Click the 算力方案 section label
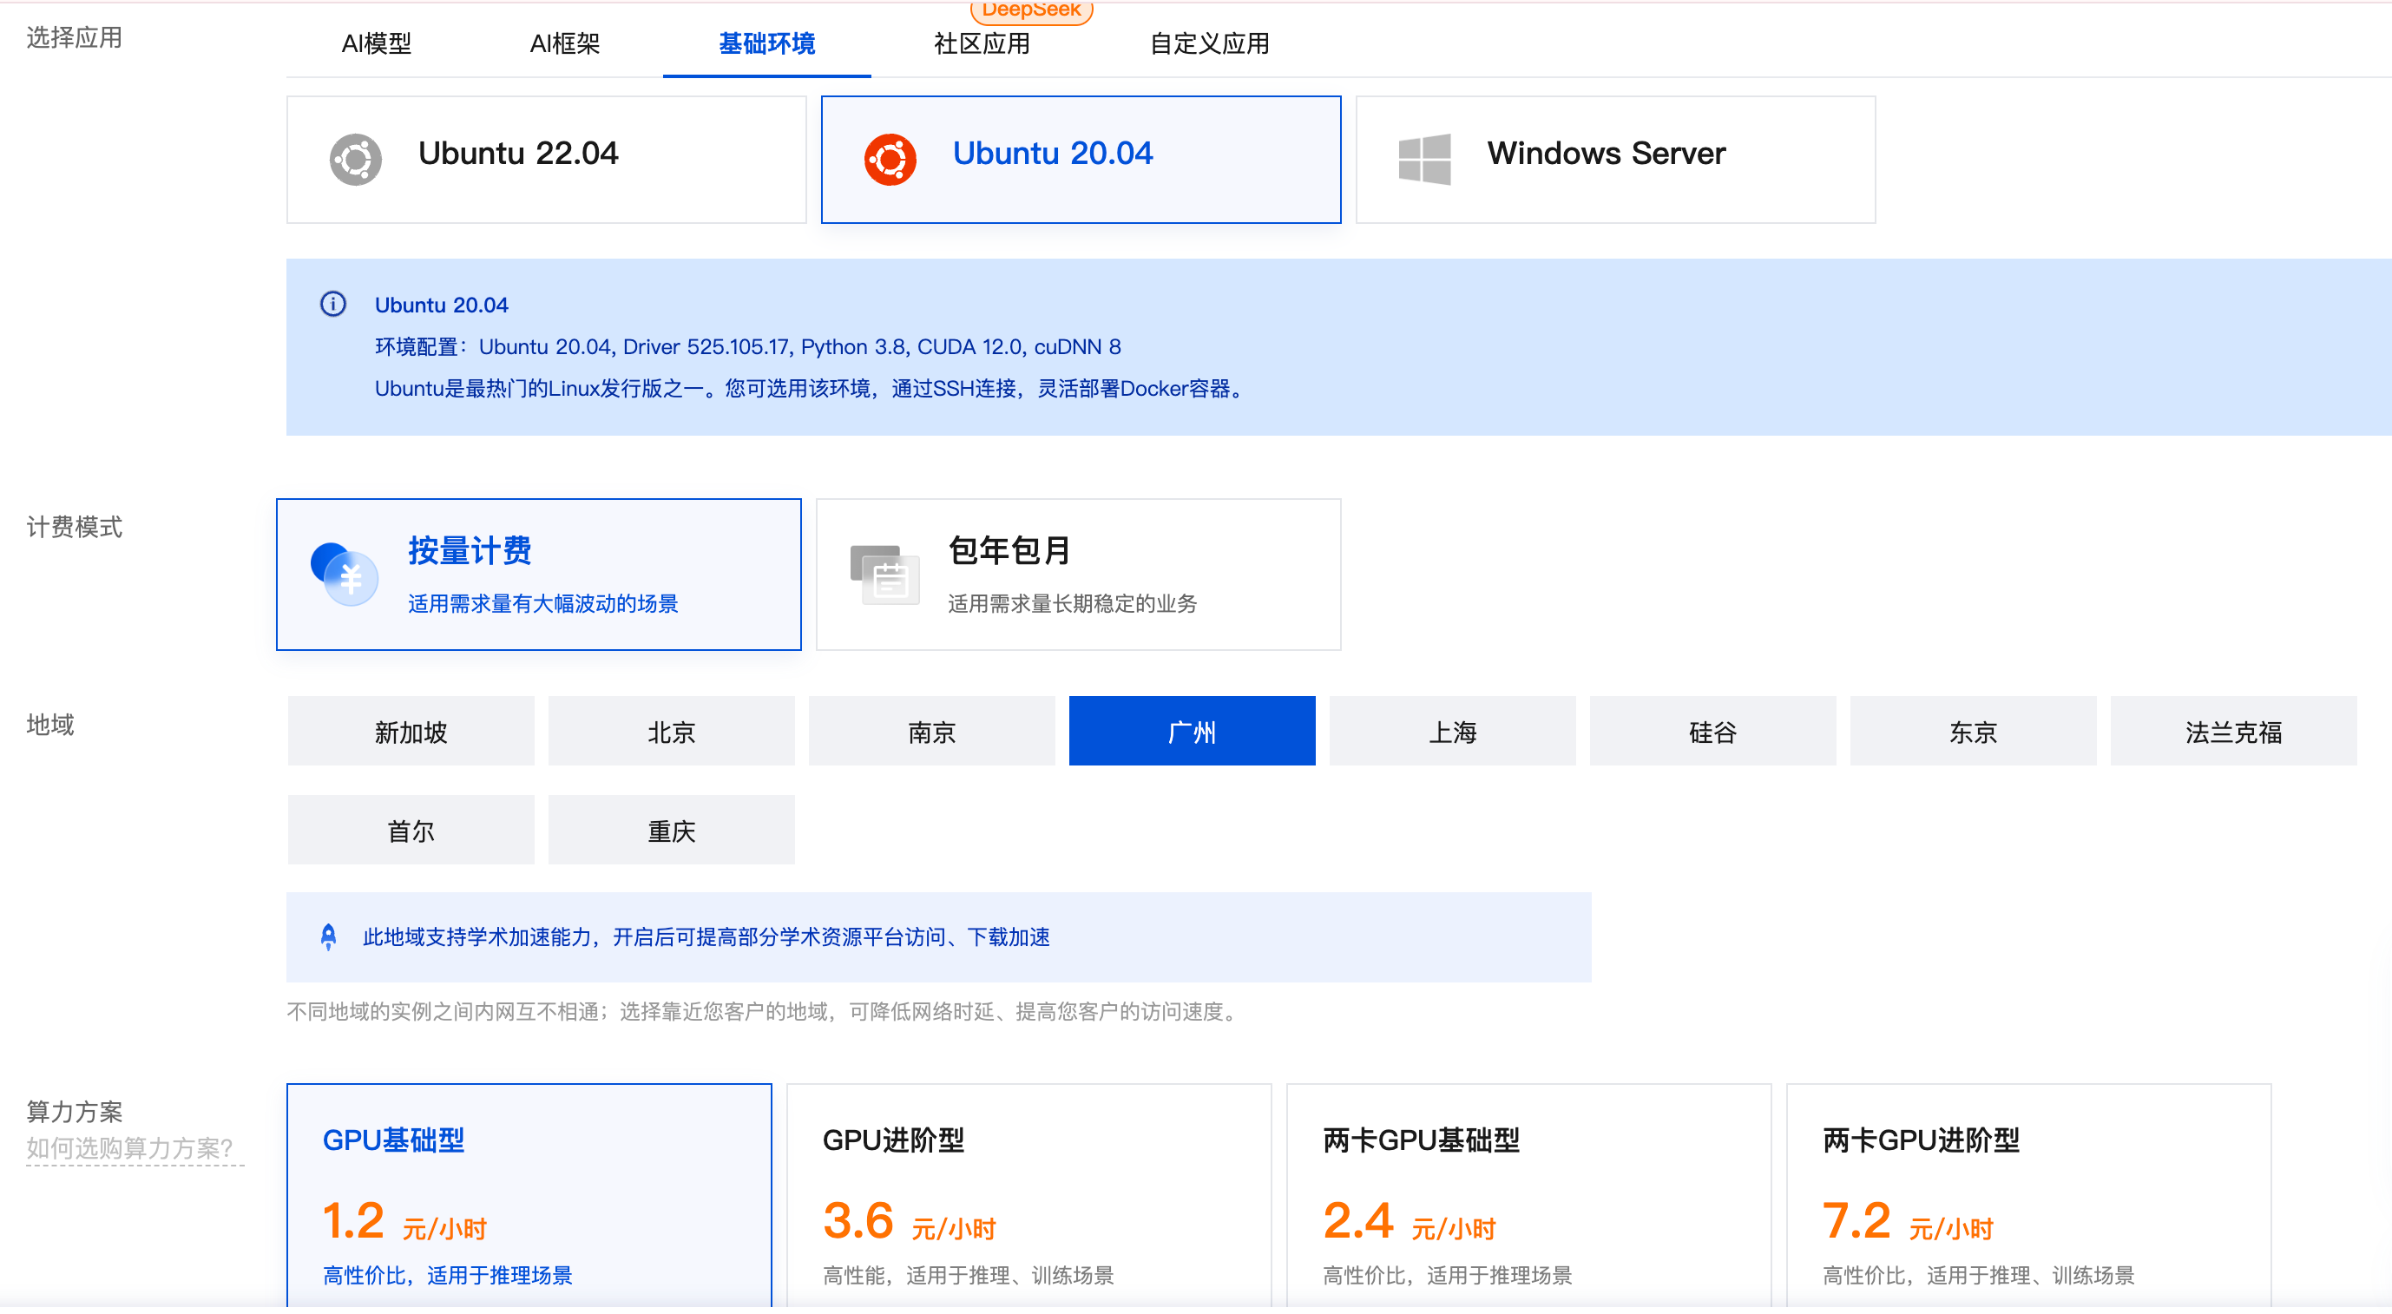The height and width of the screenshot is (1314, 2392). 75,1112
